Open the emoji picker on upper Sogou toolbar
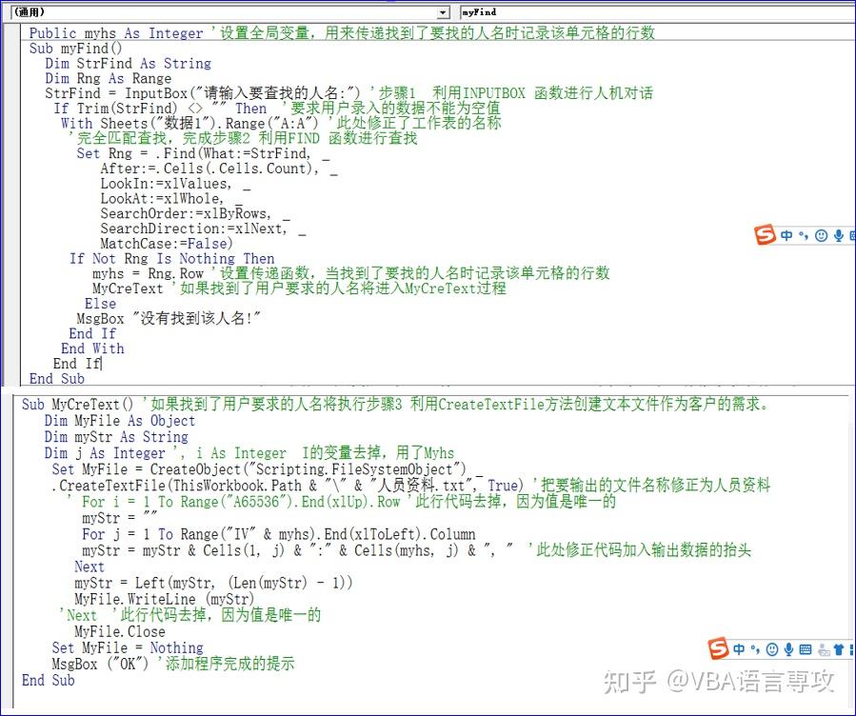 (821, 235)
